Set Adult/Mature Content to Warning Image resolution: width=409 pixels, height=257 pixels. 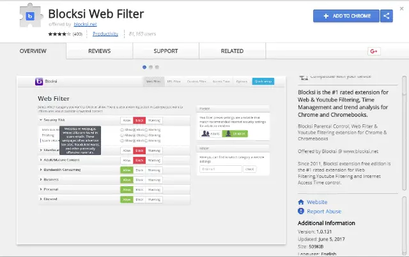tap(154, 161)
